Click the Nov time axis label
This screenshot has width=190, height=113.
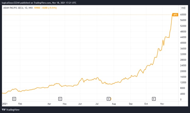pos(162,104)
